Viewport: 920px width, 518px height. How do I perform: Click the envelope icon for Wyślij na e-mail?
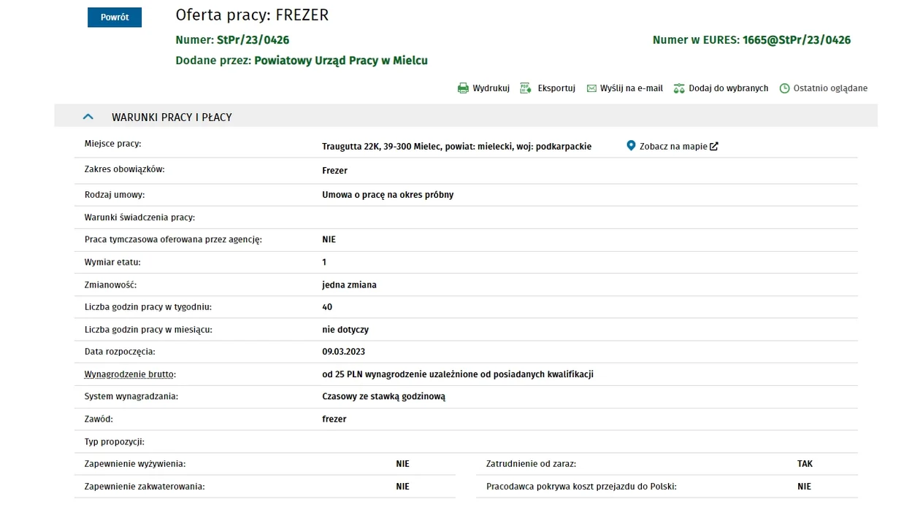pos(591,88)
